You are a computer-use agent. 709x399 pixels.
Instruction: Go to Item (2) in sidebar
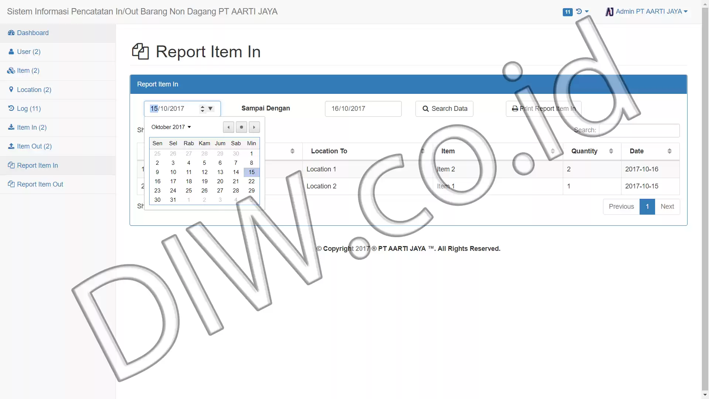58,71
